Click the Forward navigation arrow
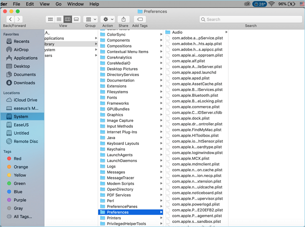The image size is (305, 227). (20, 19)
